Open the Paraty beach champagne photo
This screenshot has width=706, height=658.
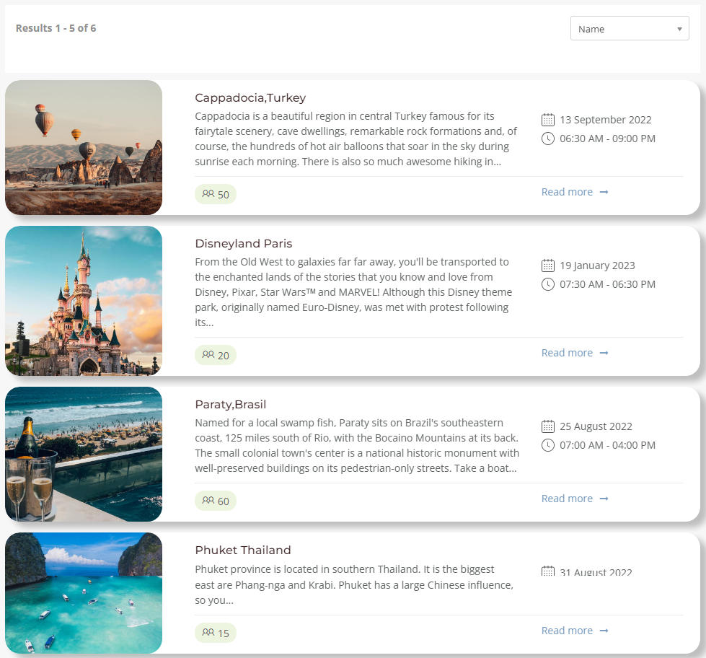(84, 455)
